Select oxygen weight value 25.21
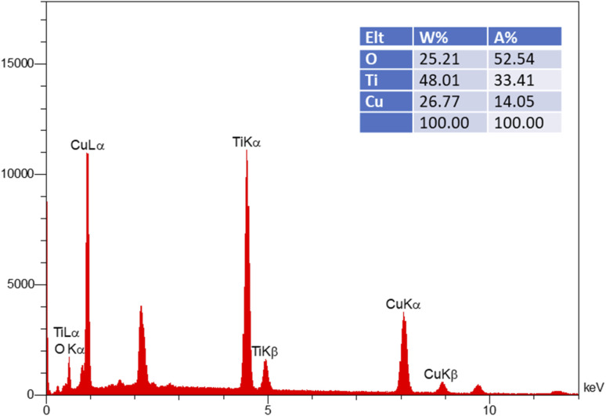The height and width of the screenshot is (416, 606). [x=439, y=60]
